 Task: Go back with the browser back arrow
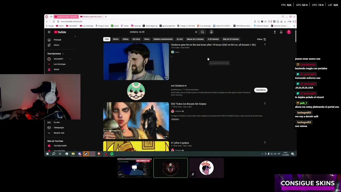(47, 21)
